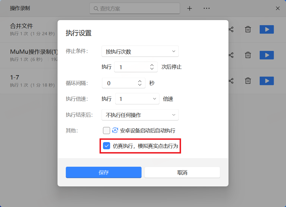Play the MuMu操作录制(1) recording

(x=267, y=55)
